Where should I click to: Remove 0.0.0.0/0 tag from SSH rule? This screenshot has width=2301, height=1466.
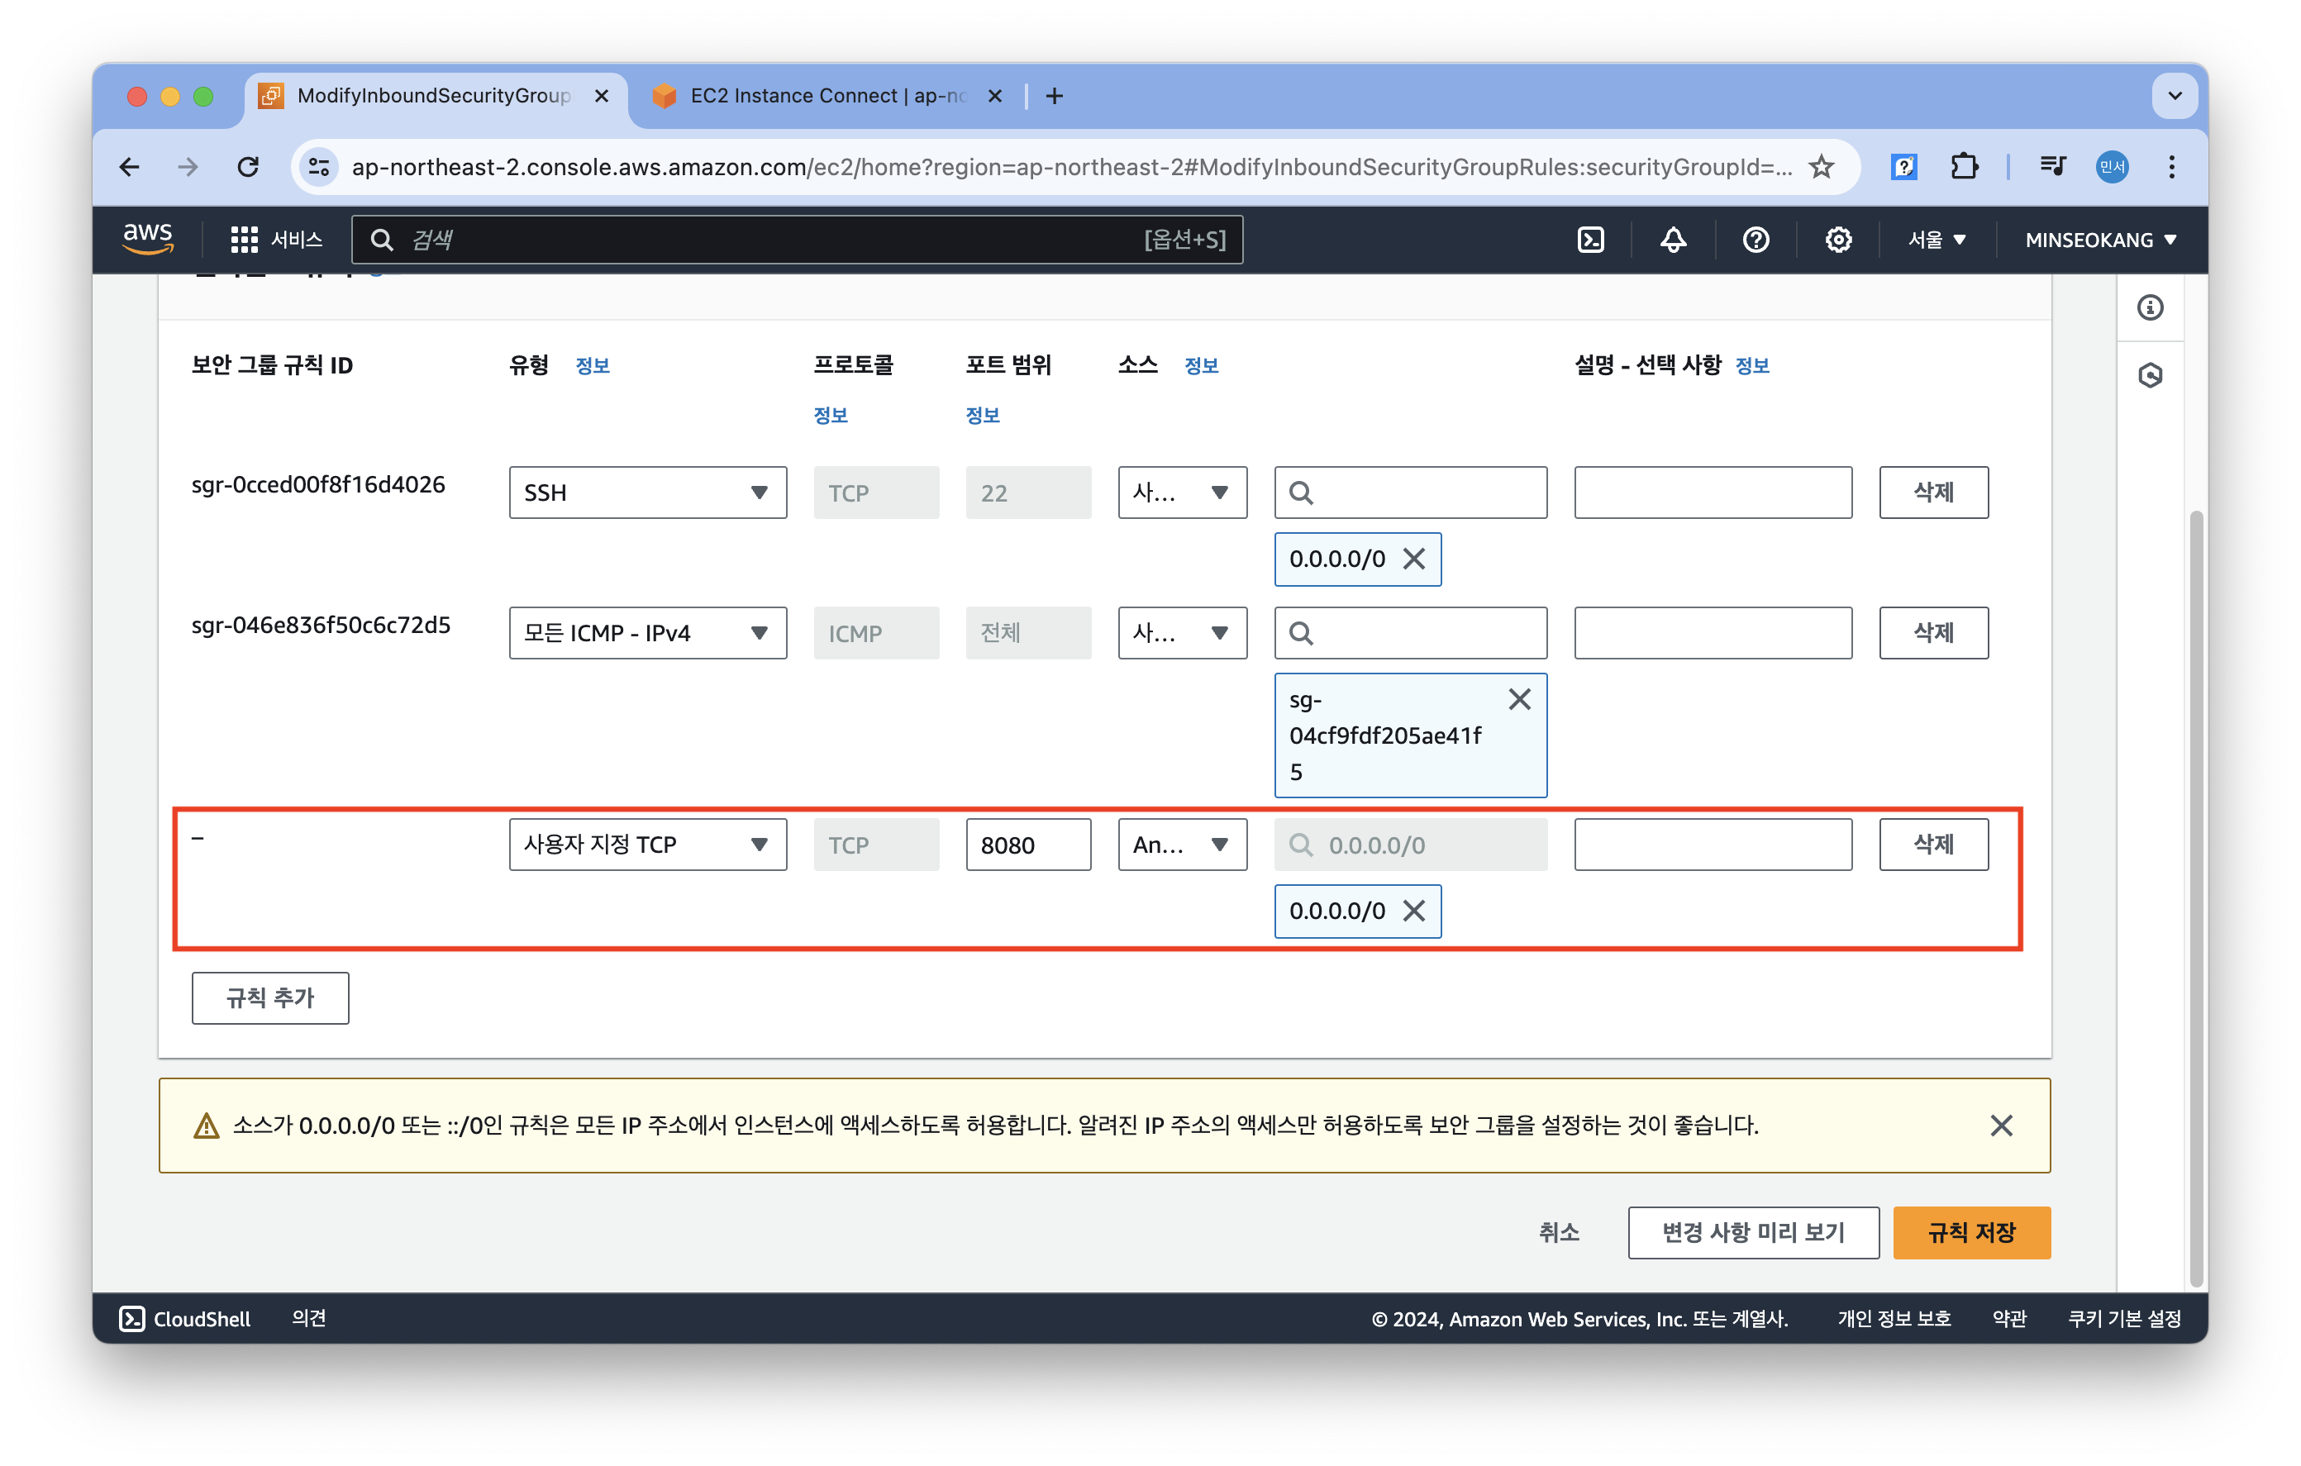coord(1414,559)
